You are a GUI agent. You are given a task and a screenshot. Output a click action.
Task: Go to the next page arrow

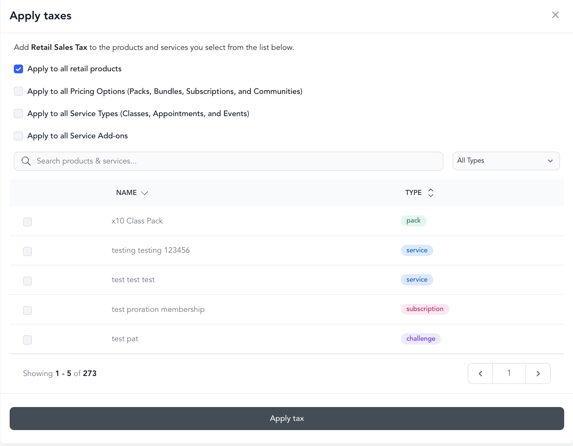click(538, 373)
